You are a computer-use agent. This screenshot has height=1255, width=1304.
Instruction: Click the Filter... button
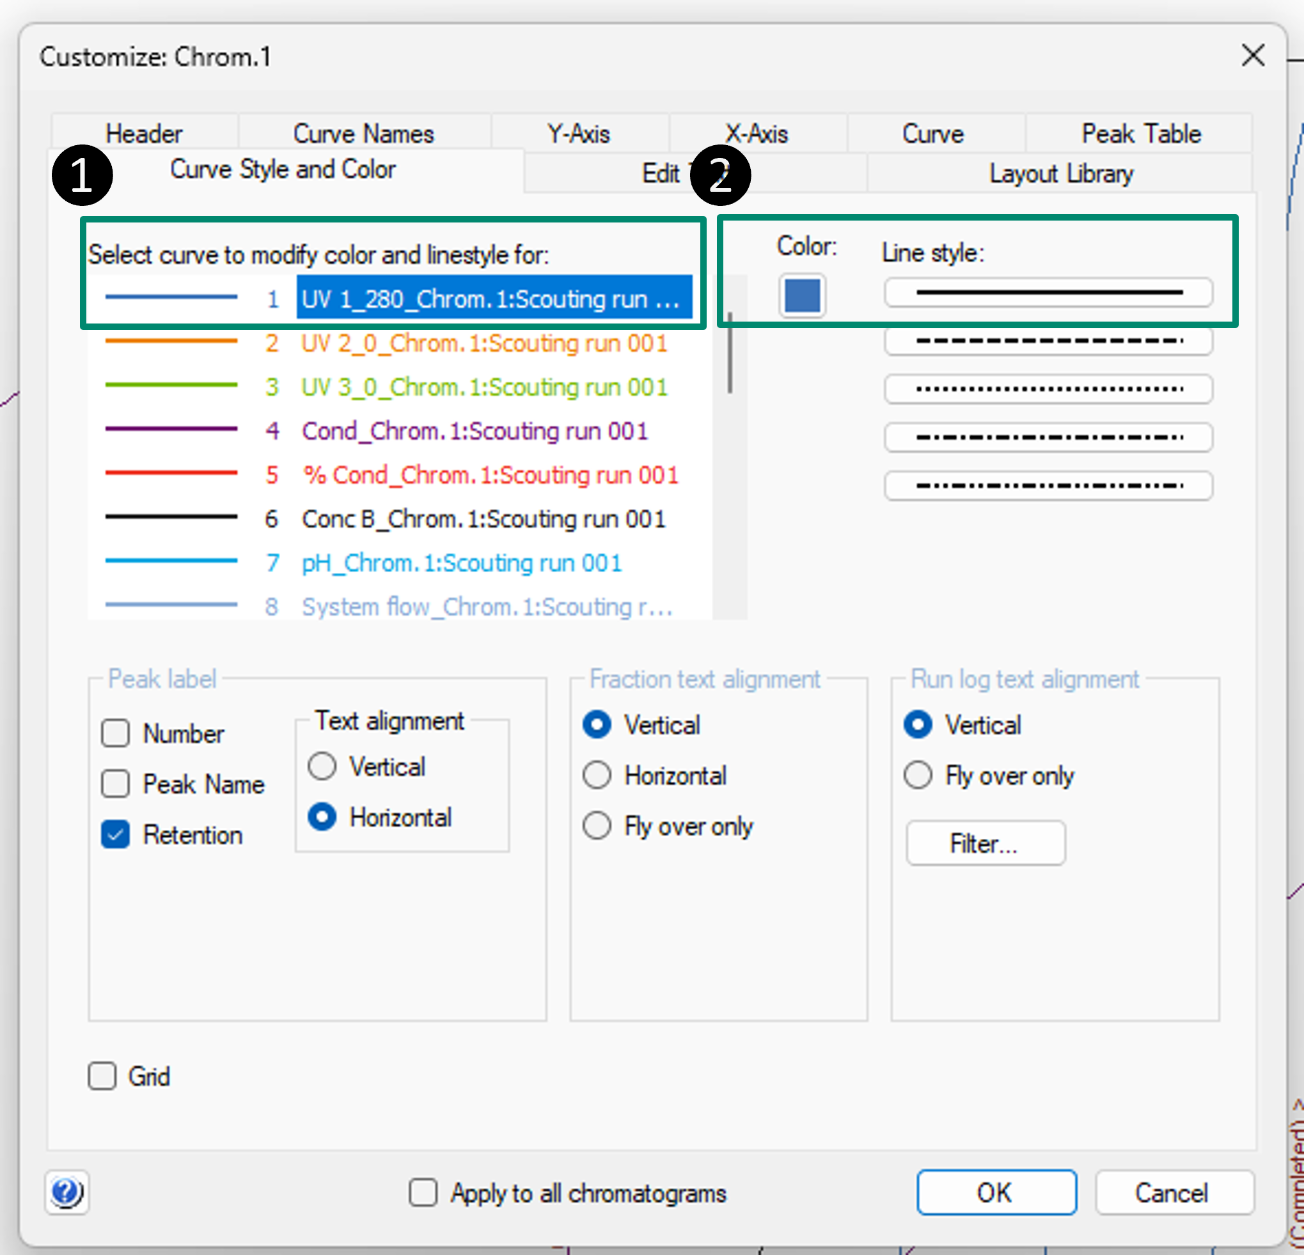tap(985, 843)
